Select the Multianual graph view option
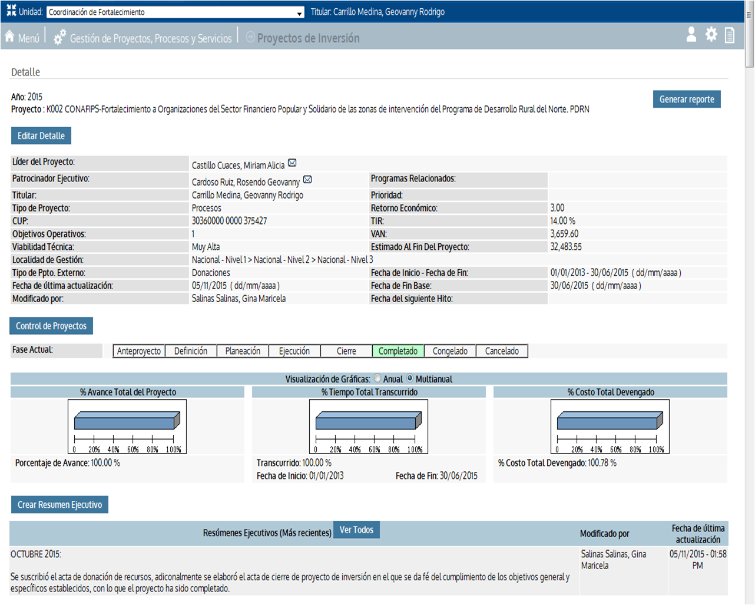755x605 pixels. coord(410,379)
